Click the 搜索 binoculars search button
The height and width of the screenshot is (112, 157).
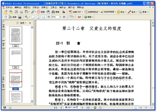click(x=55, y=12)
